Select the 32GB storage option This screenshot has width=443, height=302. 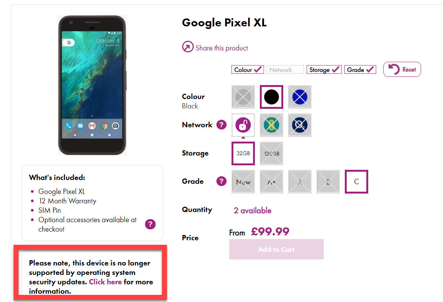tap(243, 153)
